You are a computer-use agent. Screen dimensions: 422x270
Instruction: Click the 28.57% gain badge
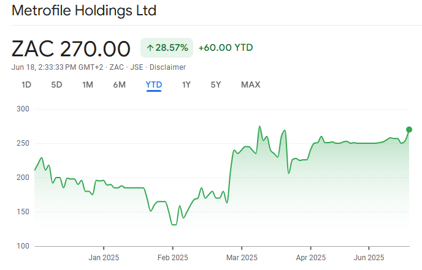coord(167,48)
